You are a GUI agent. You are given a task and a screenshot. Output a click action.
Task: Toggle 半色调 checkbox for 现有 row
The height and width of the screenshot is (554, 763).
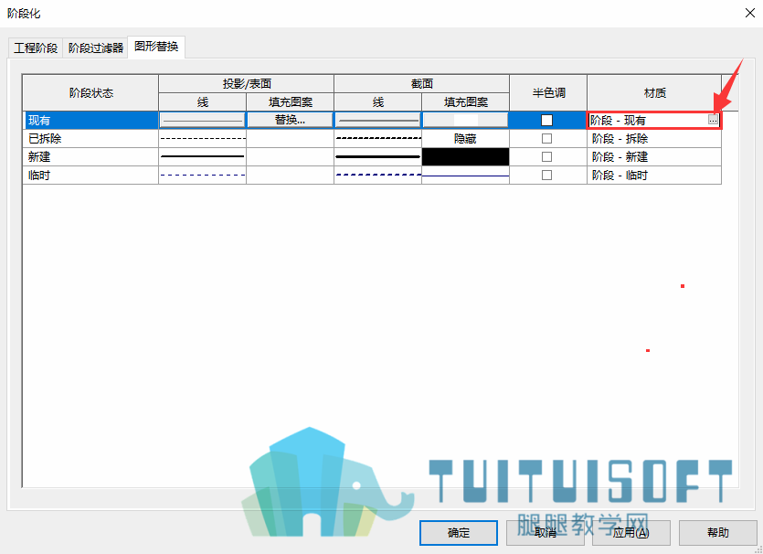pyautogui.click(x=547, y=121)
